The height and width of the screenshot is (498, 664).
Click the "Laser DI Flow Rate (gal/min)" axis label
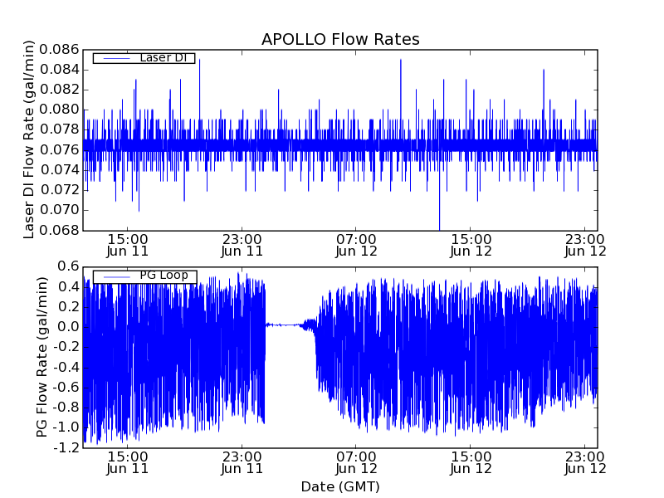coord(28,139)
